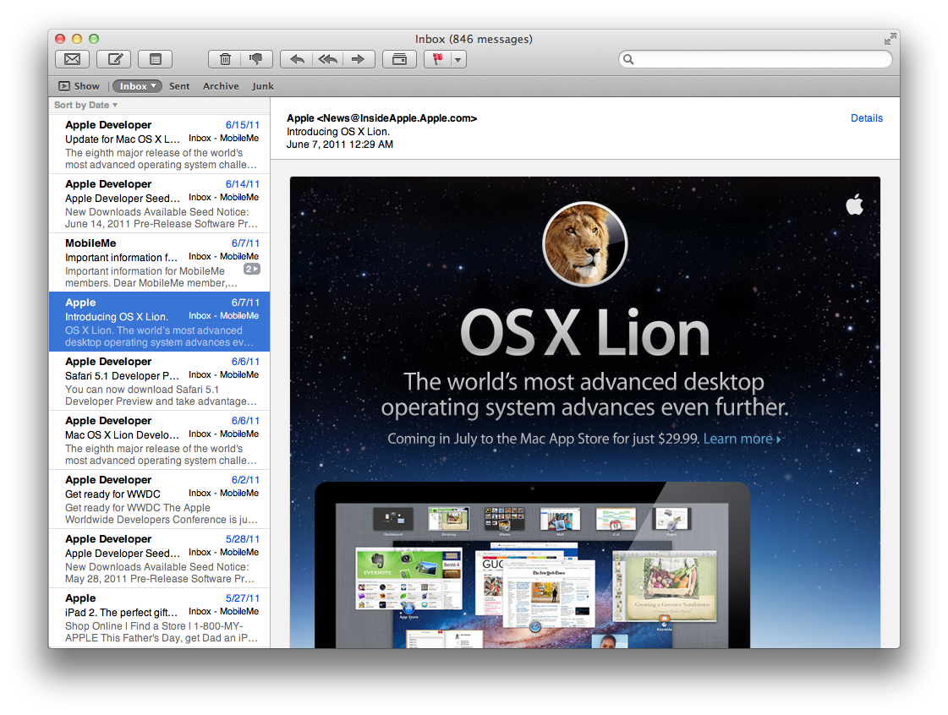
Task: Mark as junk with thumbs-down icon
Action: pos(256,59)
